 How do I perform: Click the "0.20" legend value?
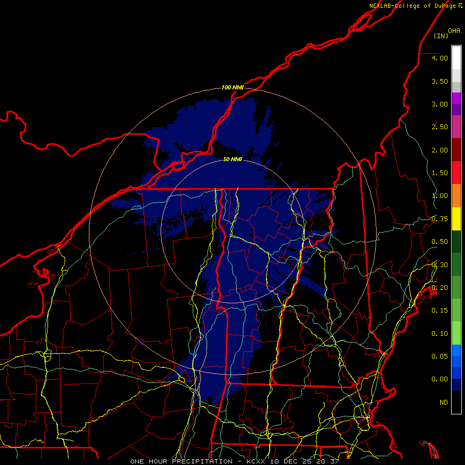tap(440, 288)
